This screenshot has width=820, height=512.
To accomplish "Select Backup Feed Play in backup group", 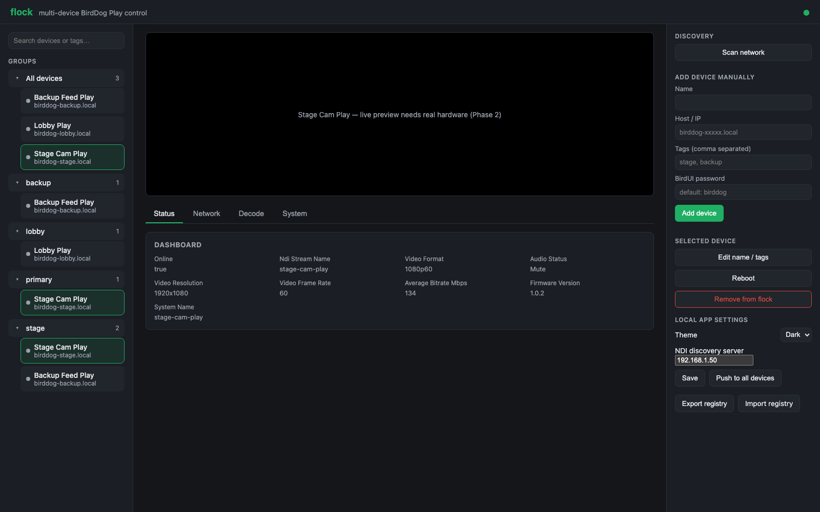I will (72, 206).
